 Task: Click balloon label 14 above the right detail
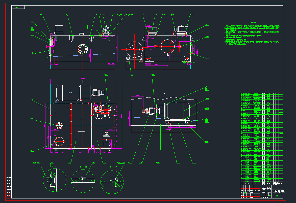pos(104,162)
